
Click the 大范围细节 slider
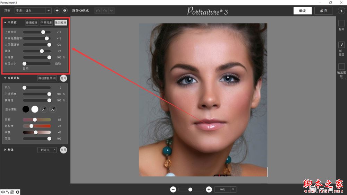pos(37,45)
